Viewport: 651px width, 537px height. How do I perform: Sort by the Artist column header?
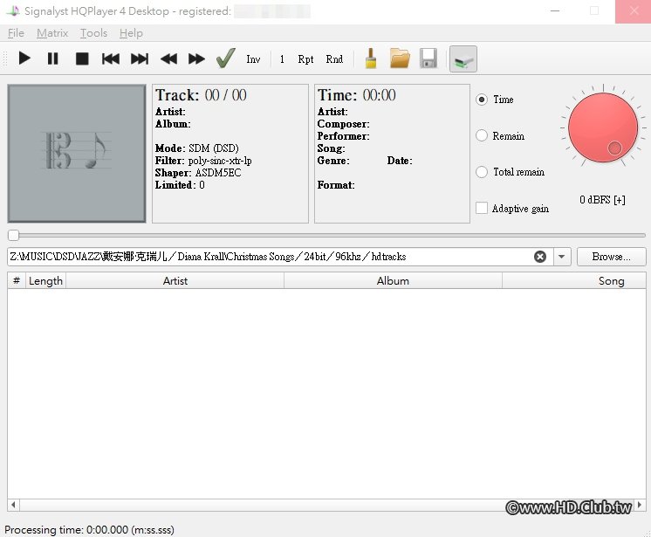pyautogui.click(x=175, y=281)
